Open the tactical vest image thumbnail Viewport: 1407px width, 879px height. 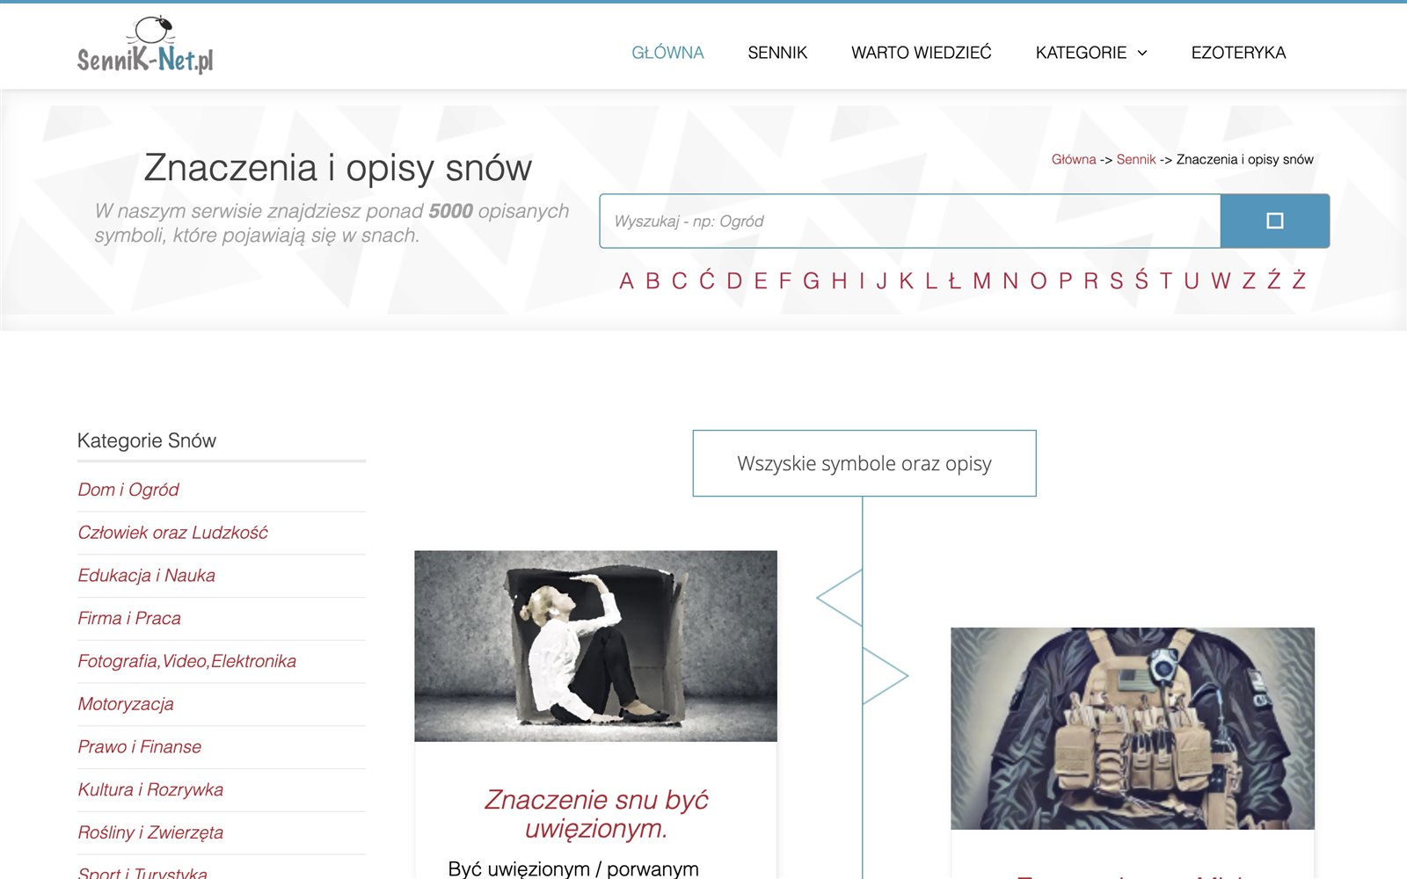click(x=1133, y=729)
